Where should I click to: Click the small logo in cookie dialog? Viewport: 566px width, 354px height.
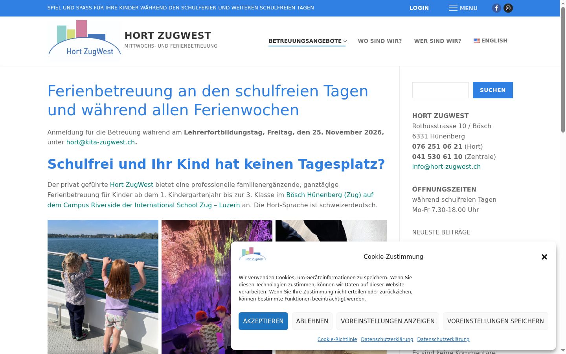tap(252, 254)
